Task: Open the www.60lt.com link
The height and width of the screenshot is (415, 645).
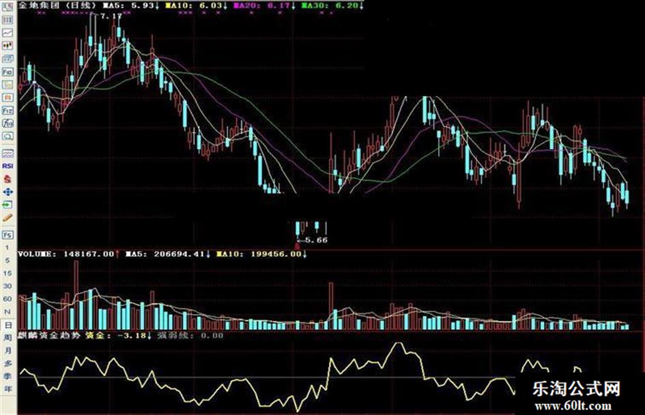Action: 573,406
